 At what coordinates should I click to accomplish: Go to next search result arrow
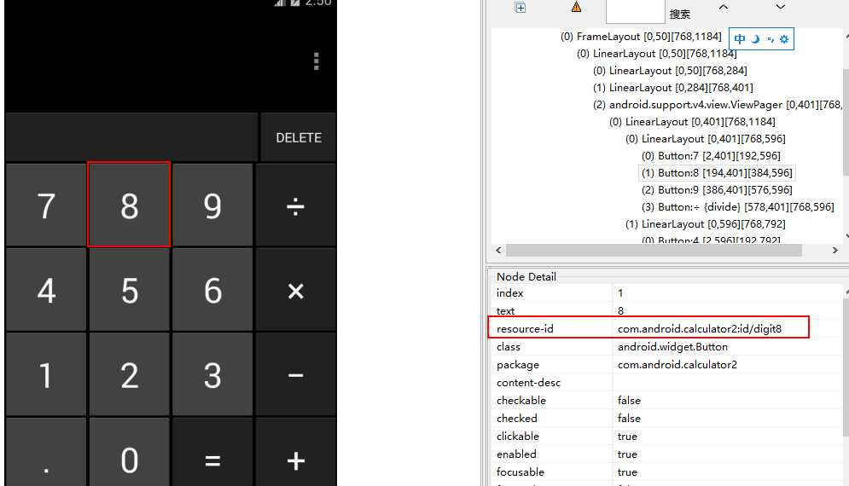(780, 7)
